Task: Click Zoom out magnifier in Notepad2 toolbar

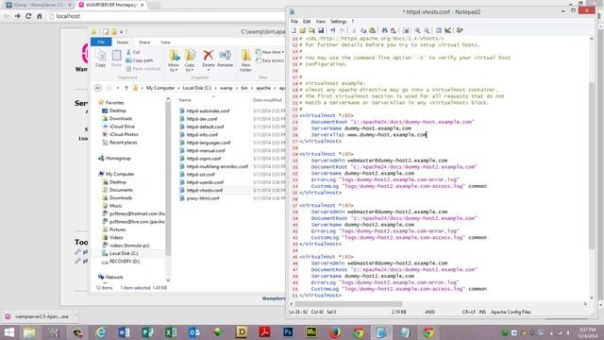Action: point(427,30)
